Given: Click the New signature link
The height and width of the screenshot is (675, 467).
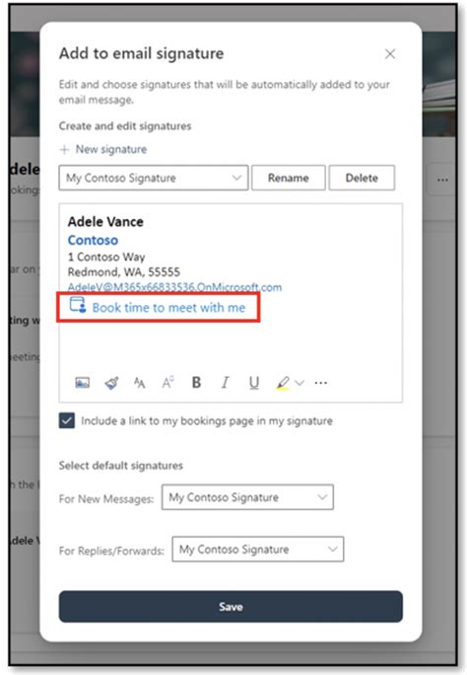Looking at the screenshot, I should (x=111, y=149).
